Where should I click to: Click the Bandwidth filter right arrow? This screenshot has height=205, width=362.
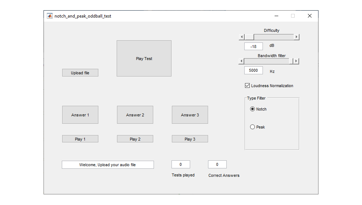pyautogui.click(x=296, y=61)
